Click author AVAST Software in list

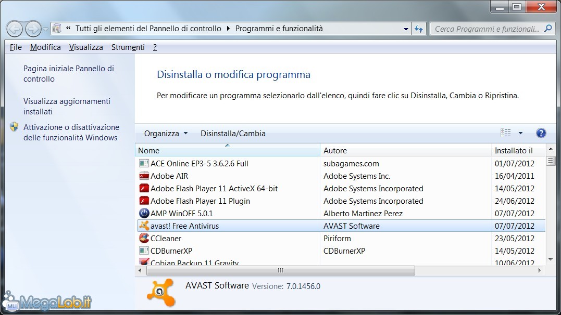click(351, 226)
